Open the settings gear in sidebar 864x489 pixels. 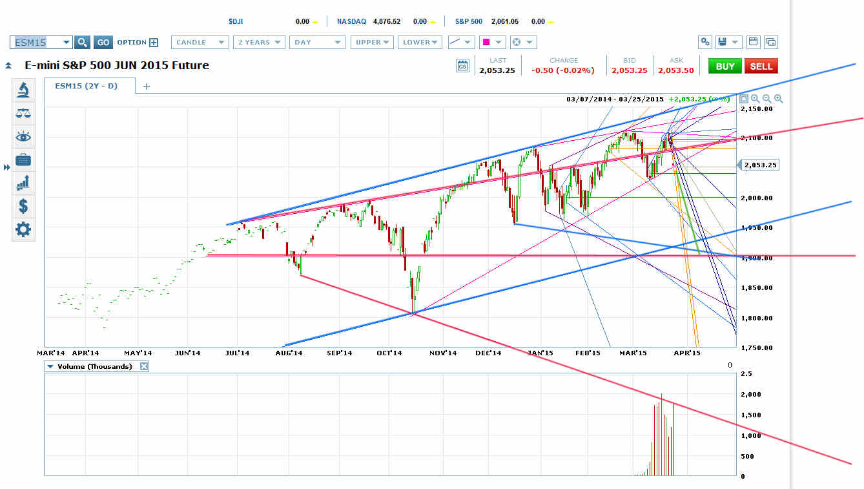(23, 229)
